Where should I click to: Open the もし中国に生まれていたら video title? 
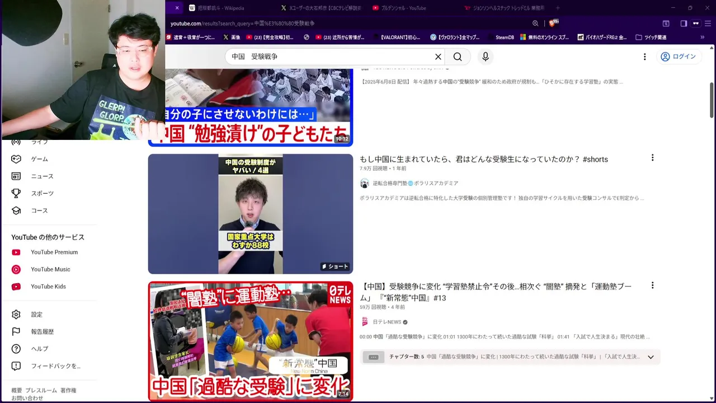[484, 160]
